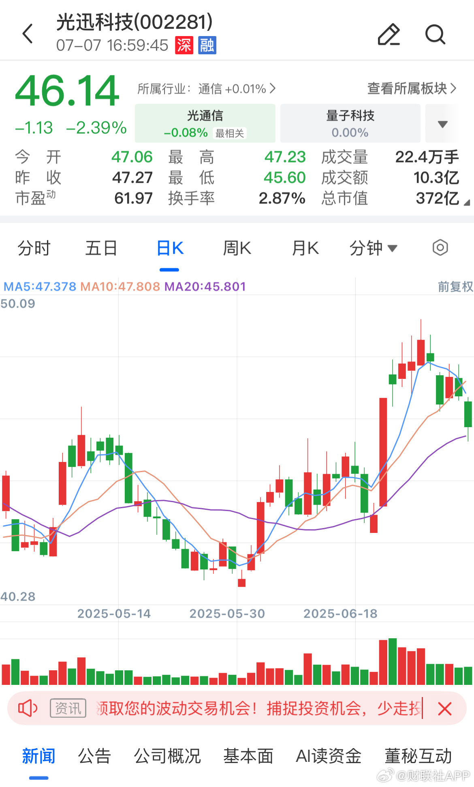Tap the 2025-06-18 date axis label
This screenshot has height=787, width=474.
(340, 614)
